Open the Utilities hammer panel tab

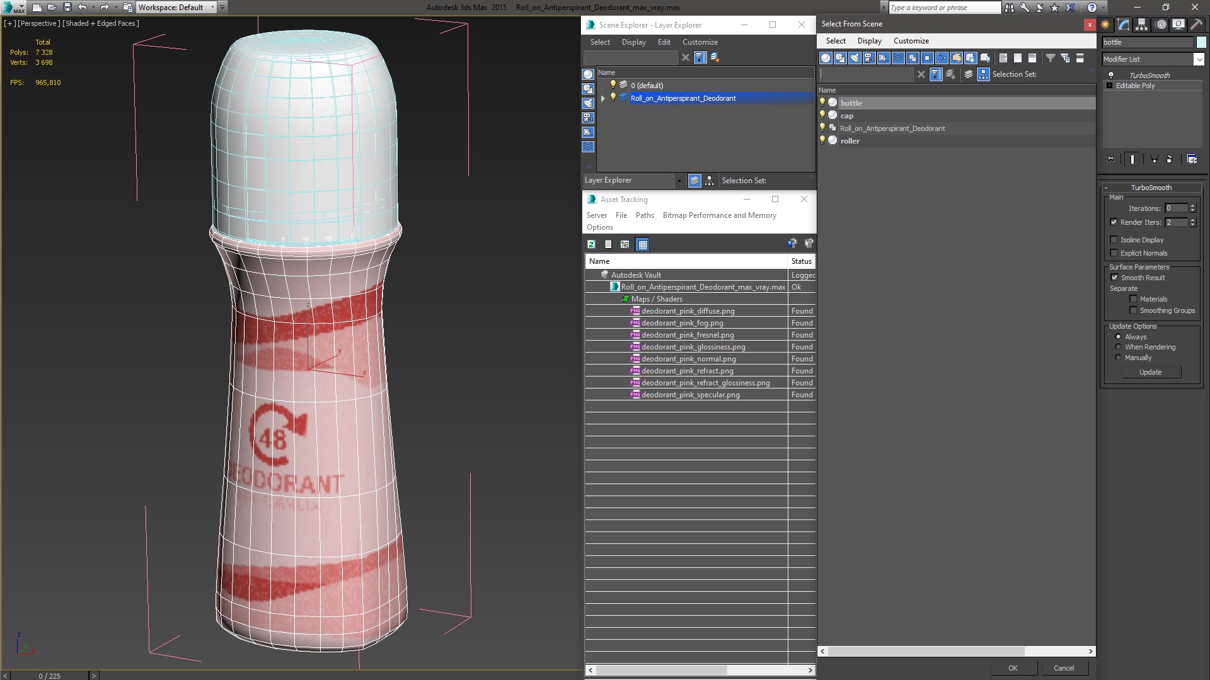point(1196,25)
